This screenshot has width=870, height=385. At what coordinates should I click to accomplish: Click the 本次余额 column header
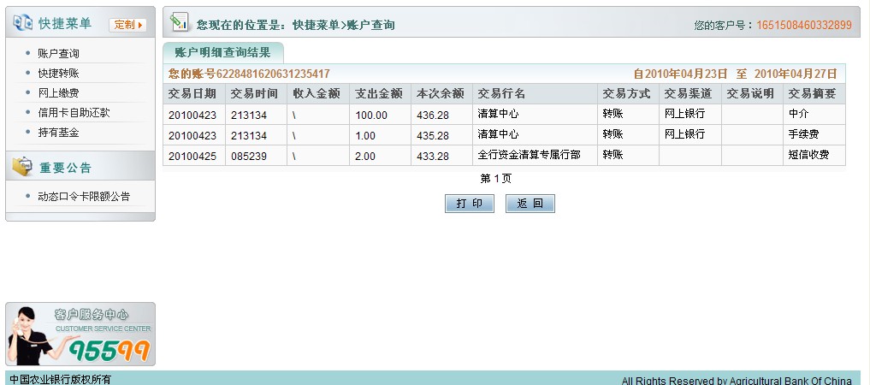click(441, 94)
